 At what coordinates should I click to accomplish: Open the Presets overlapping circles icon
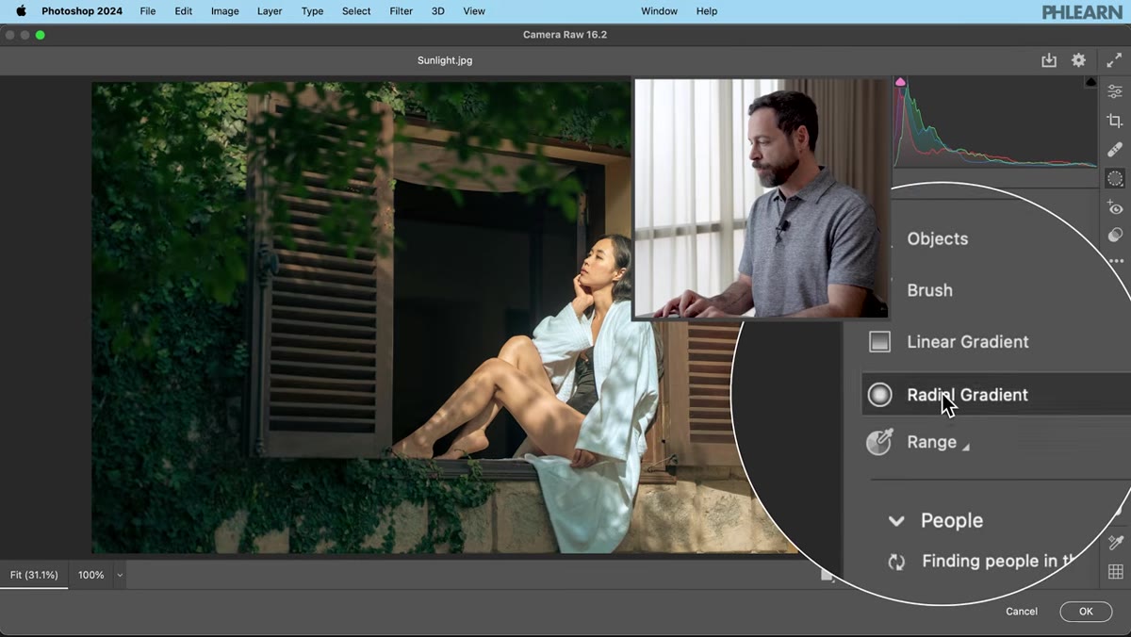1115,236
